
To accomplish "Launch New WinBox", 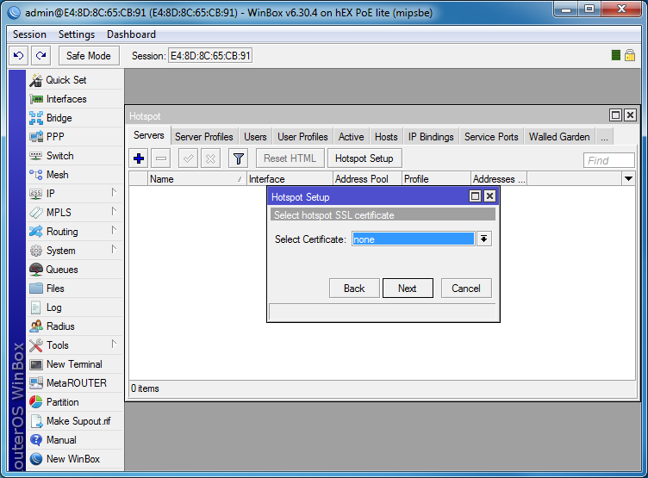I will click(x=75, y=459).
